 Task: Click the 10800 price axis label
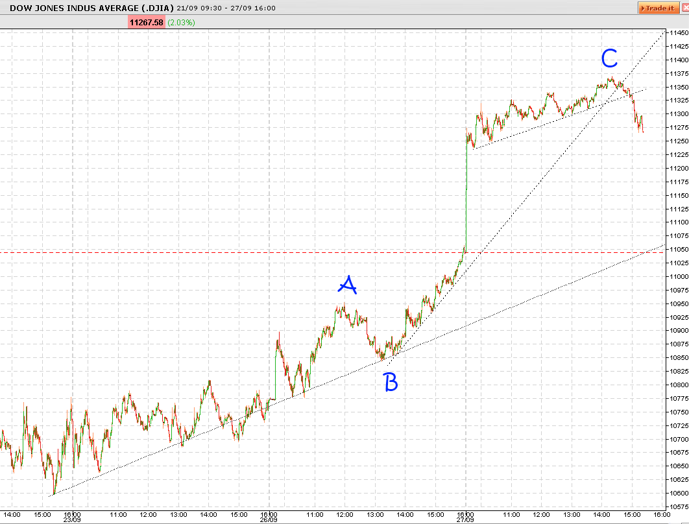pos(679,385)
